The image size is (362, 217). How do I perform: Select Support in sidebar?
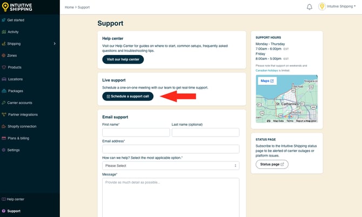pyautogui.click(x=14, y=211)
